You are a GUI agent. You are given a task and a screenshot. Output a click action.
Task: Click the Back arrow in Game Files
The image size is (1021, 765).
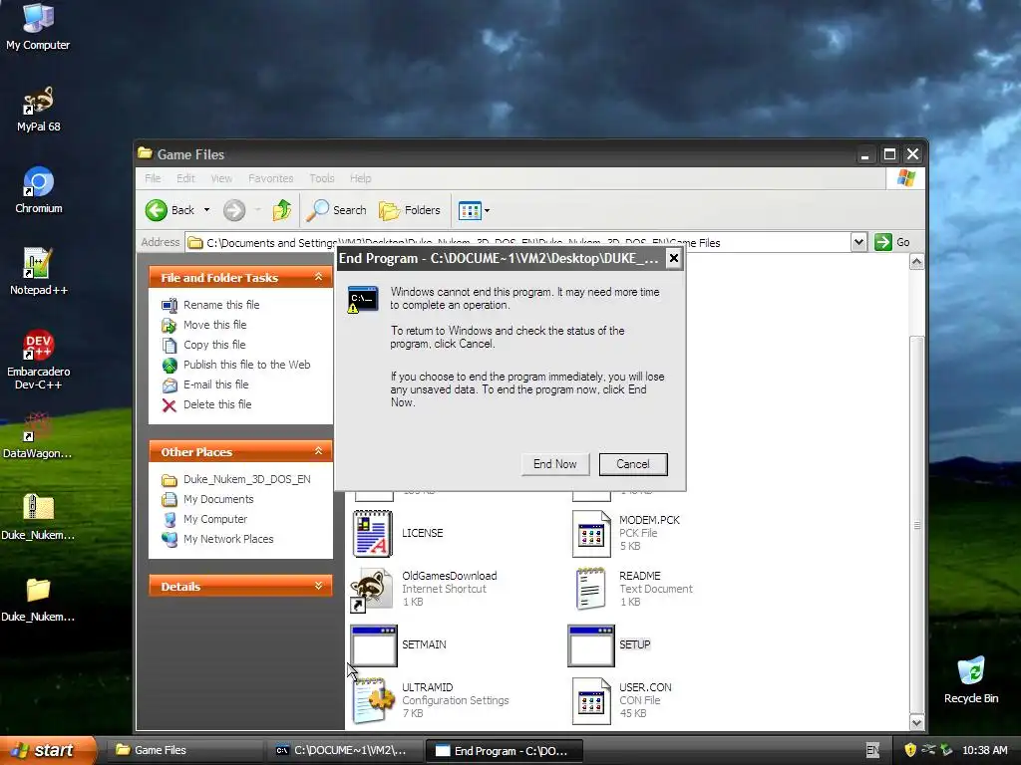coord(170,210)
